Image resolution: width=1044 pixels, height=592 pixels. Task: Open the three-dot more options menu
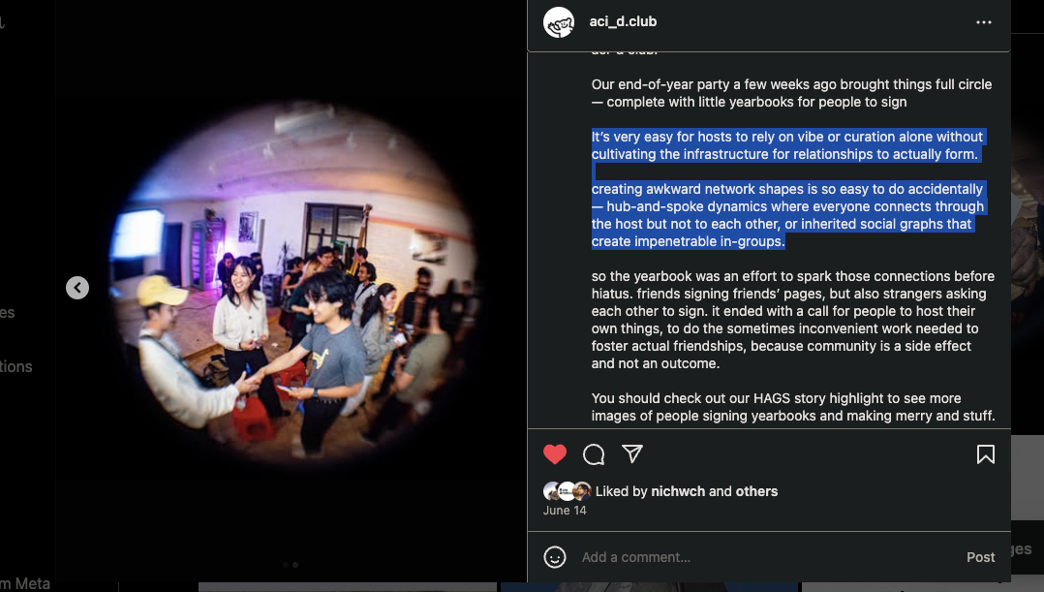983,22
